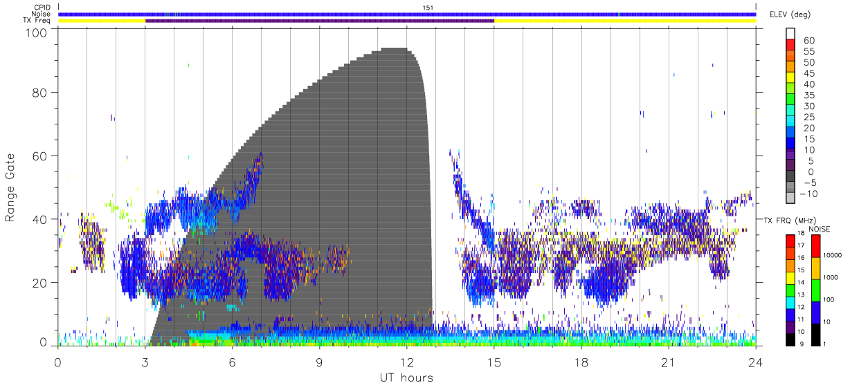Click the "40" tick on the Range Gate axis
This screenshot has width=850, height=392.
pyautogui.click(x=40, y=219)
